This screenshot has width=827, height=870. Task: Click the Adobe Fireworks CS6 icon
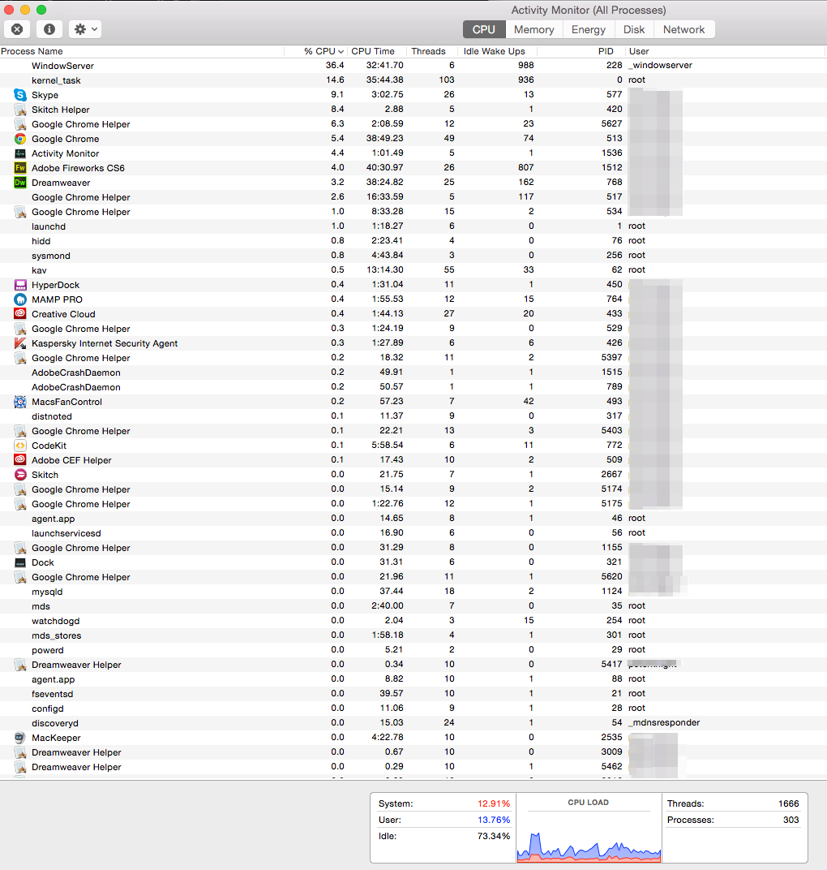pos(20,167)
